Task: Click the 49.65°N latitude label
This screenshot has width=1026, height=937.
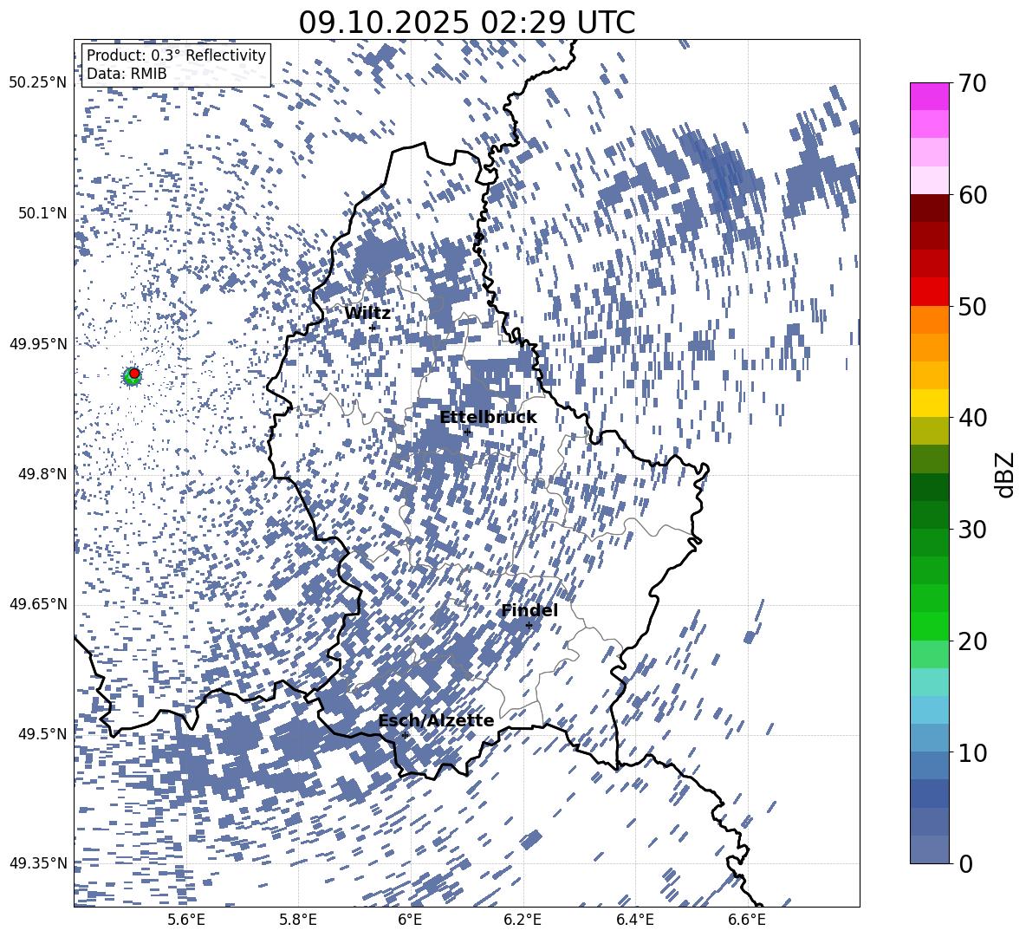Action: tap(38, 603)
